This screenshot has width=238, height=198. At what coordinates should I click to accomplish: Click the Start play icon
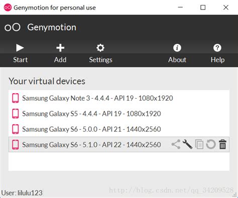(x=20, y=48)
